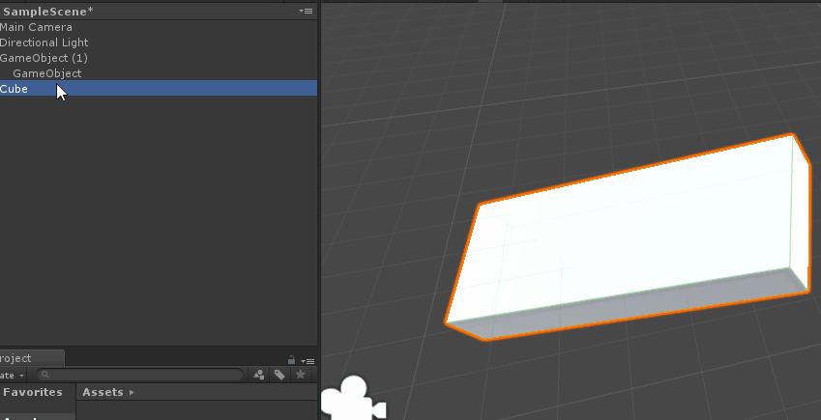Click the Search by Type icon
The image size is (821, 420).
click(259, 375)
